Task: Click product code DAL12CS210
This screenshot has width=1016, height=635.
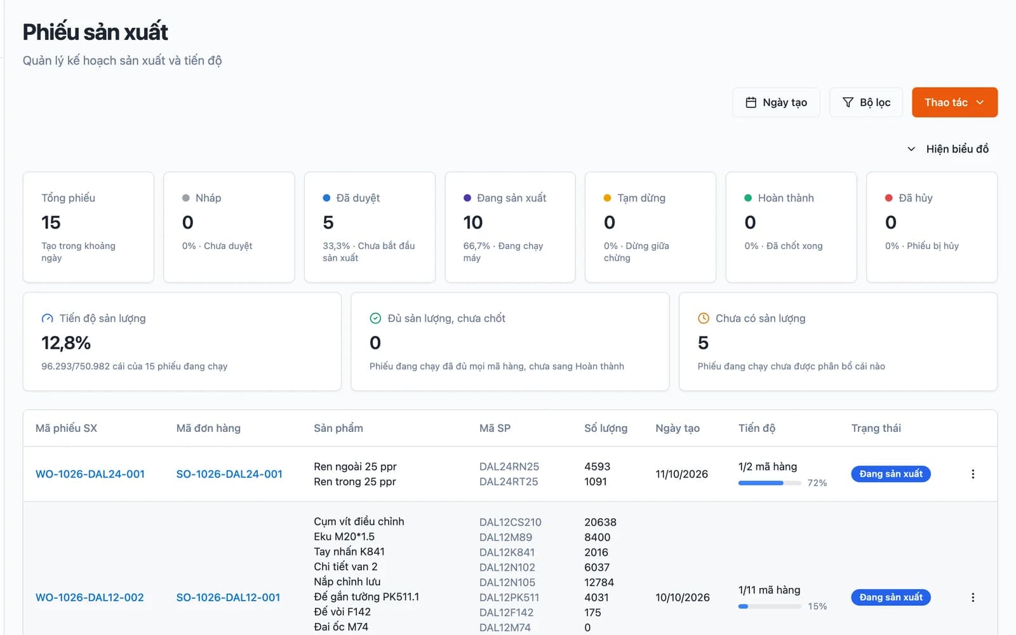Action: tap(511, 522)
